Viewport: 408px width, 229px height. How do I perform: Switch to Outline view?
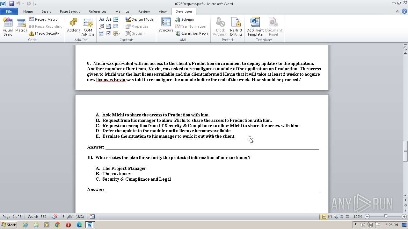pyautogui.click(x=341, y=217)
